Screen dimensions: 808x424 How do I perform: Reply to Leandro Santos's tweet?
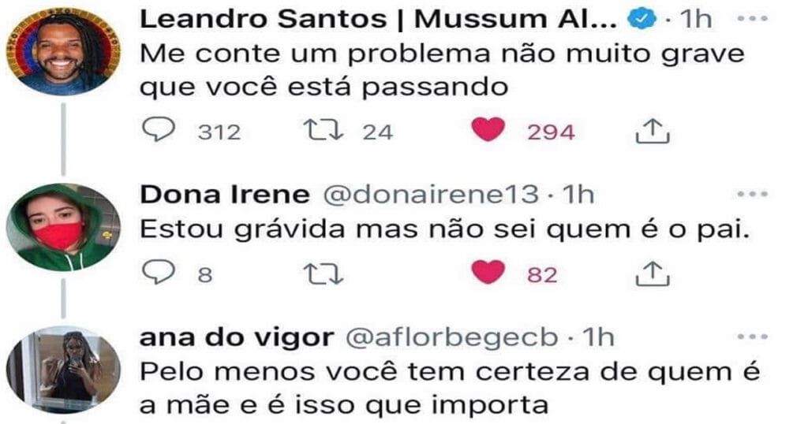[x=158, y=130]
